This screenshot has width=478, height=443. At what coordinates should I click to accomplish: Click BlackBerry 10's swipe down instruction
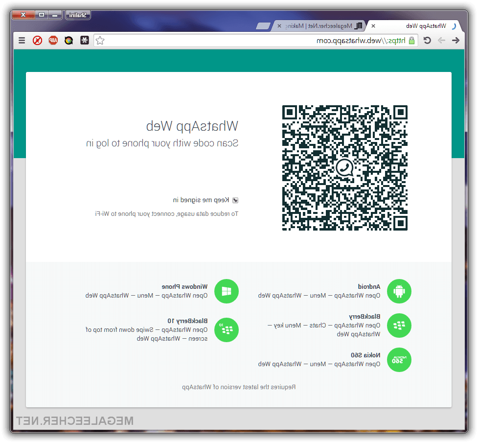[x=146, y=334]
